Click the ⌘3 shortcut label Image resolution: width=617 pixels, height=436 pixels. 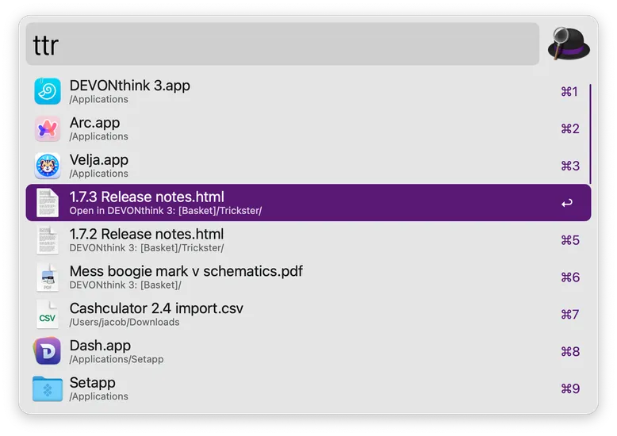pyautogui.click(x=569, y=166)
